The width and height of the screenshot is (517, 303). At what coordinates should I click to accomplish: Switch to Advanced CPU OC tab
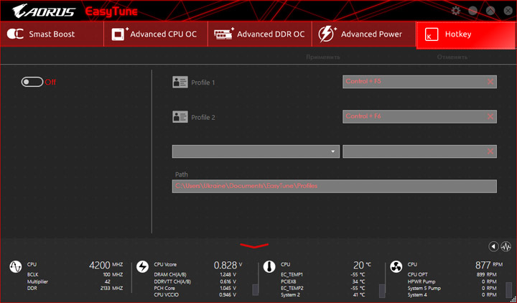156,34
